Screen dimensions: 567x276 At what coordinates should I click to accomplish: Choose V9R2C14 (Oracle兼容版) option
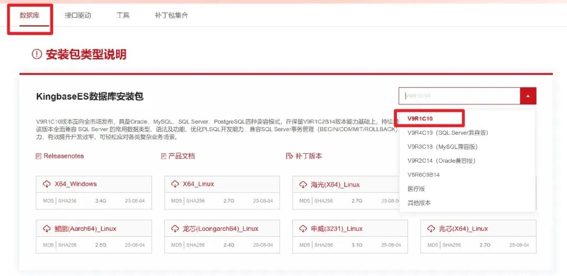441,161
